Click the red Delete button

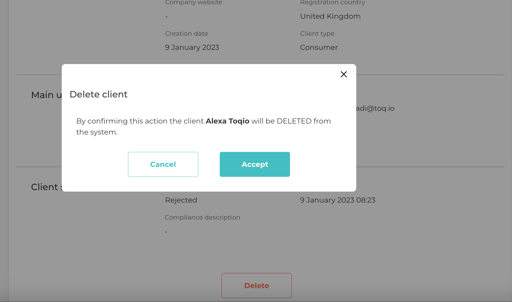(256, 285)
